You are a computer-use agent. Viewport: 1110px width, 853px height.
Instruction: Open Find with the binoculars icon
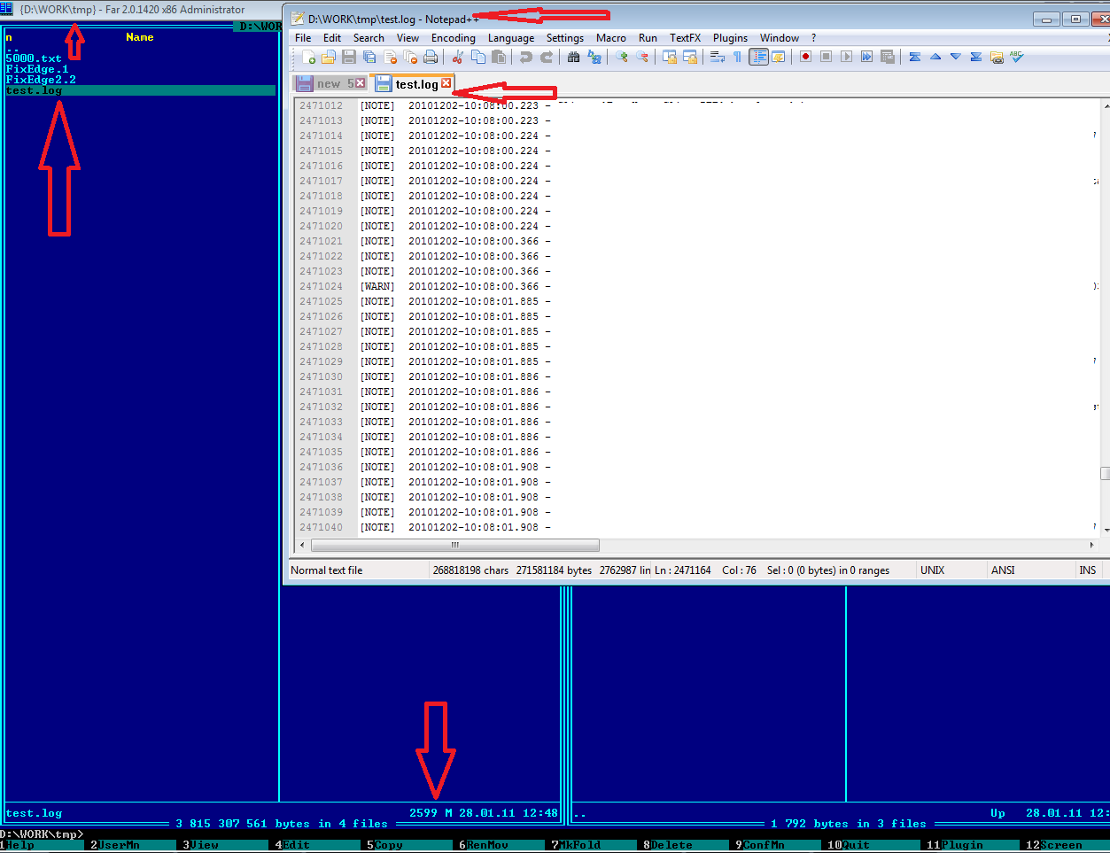click(x=573, y=57)
